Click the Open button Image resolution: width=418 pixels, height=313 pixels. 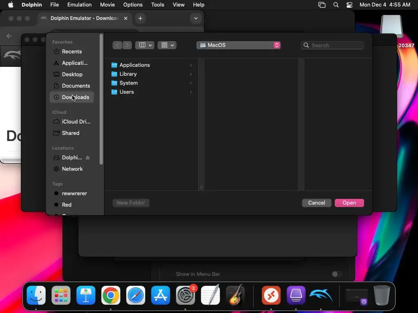pyautogui.click(x=349, y=203)
